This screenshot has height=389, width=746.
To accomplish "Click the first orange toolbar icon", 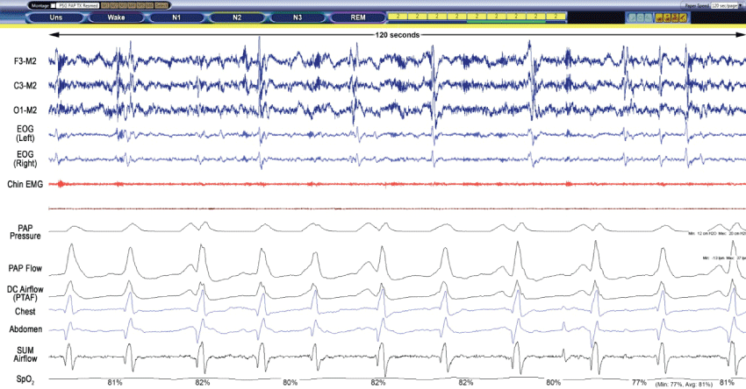I will [658, 18].
